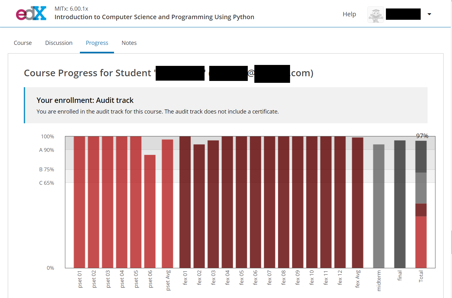
Task: Click the fex 03 bar
Action: (213, 204)
